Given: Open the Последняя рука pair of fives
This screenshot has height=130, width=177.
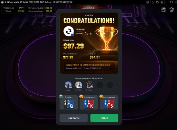Looking at the screenshot, I should (x=109, y=102).
